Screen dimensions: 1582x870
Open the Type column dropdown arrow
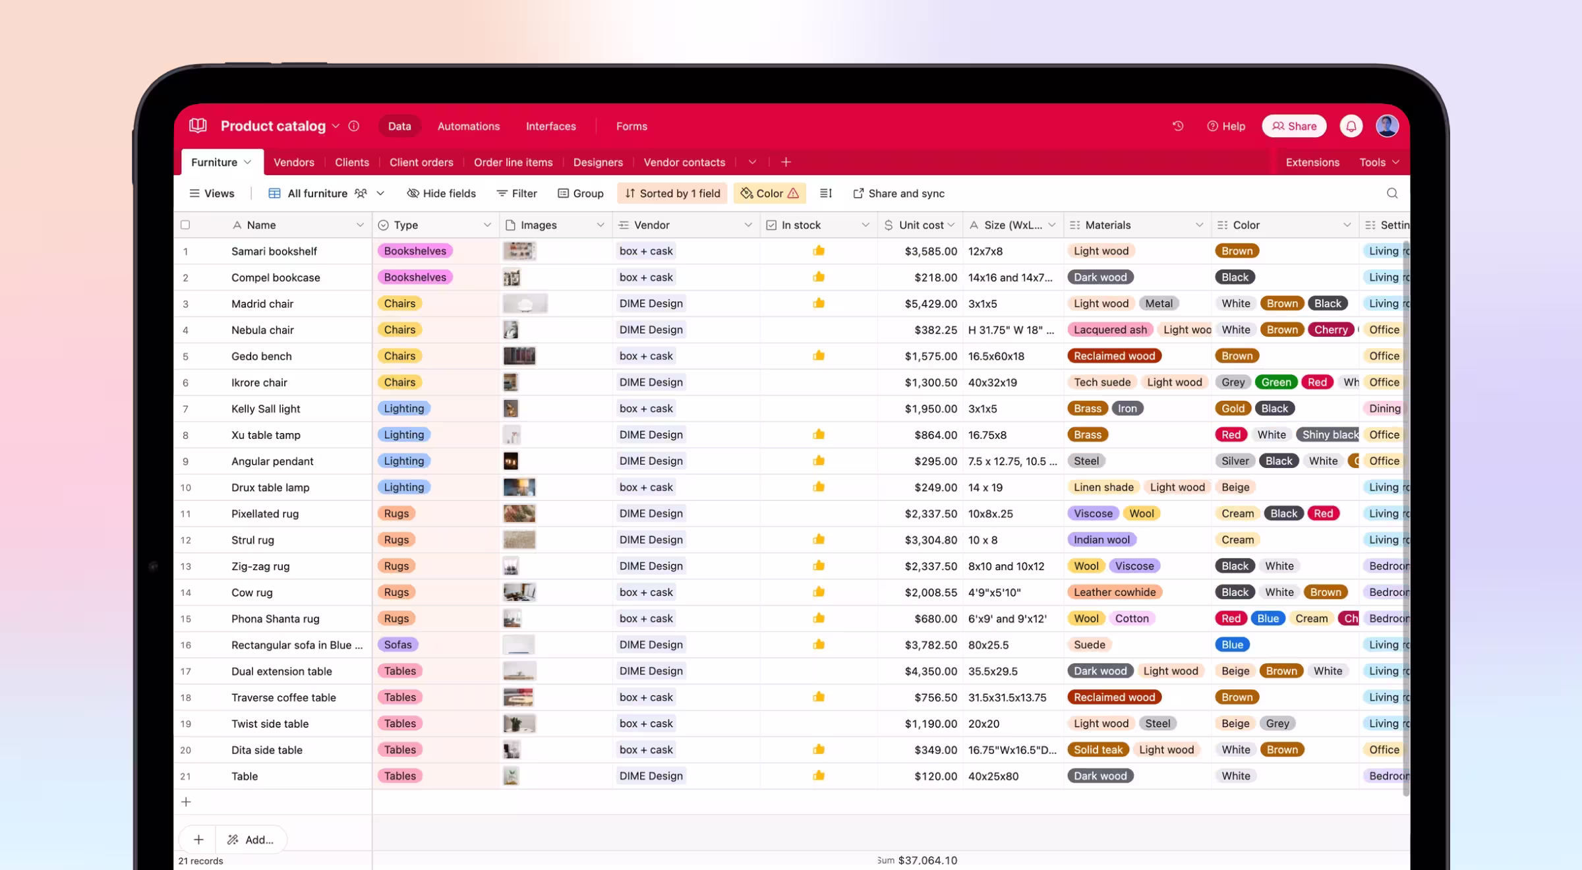(x=487, y=225)
